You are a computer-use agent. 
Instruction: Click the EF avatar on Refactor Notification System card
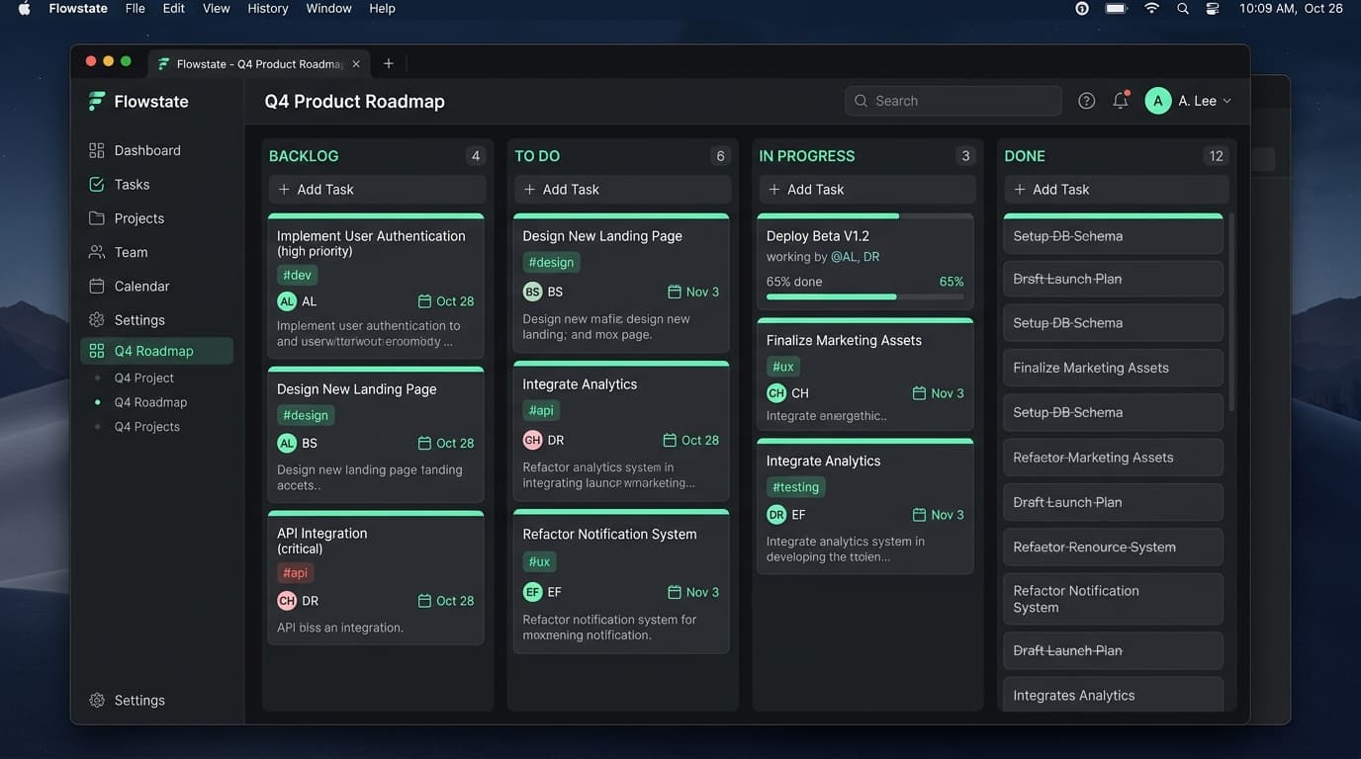click(x=533, y=592)
